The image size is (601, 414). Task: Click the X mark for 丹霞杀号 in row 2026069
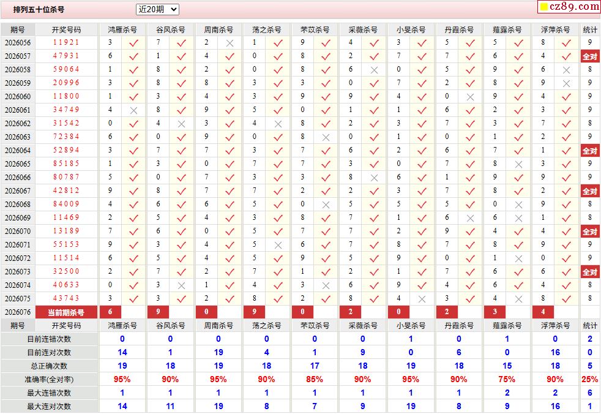point(470,218)
